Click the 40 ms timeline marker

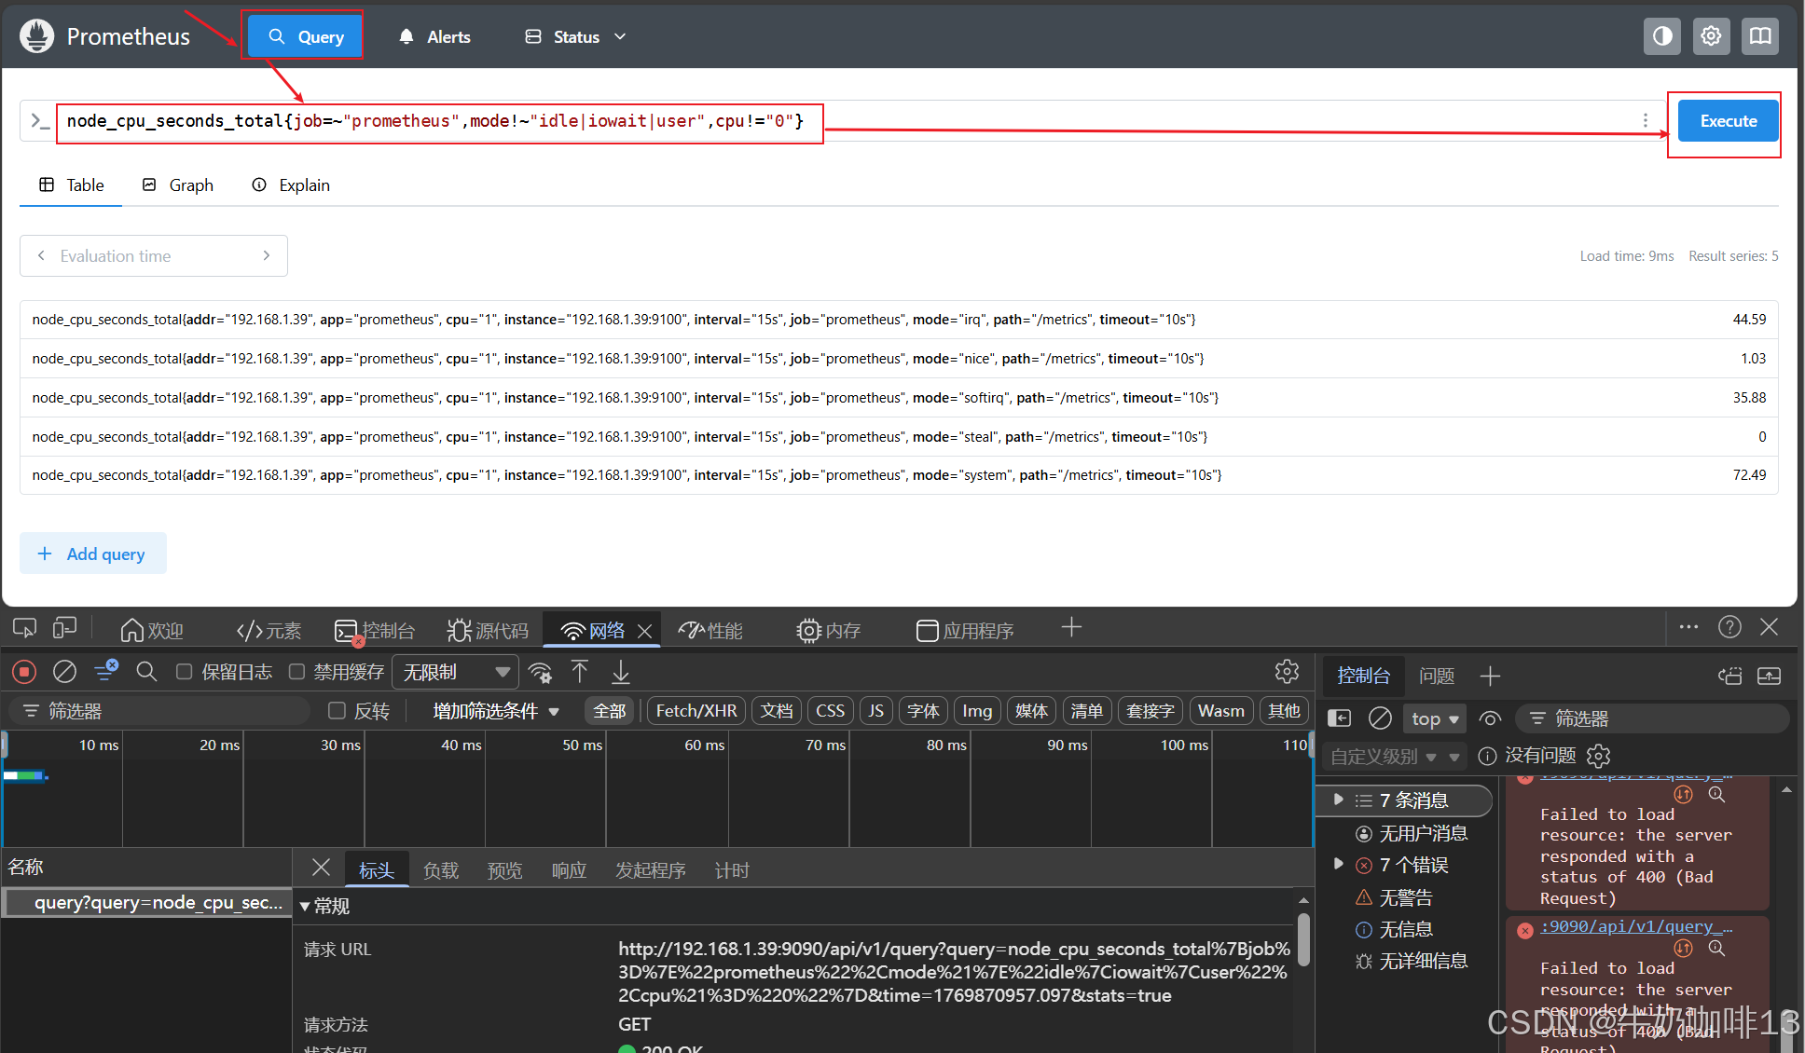pyautogui.click(x=462, y=745)
